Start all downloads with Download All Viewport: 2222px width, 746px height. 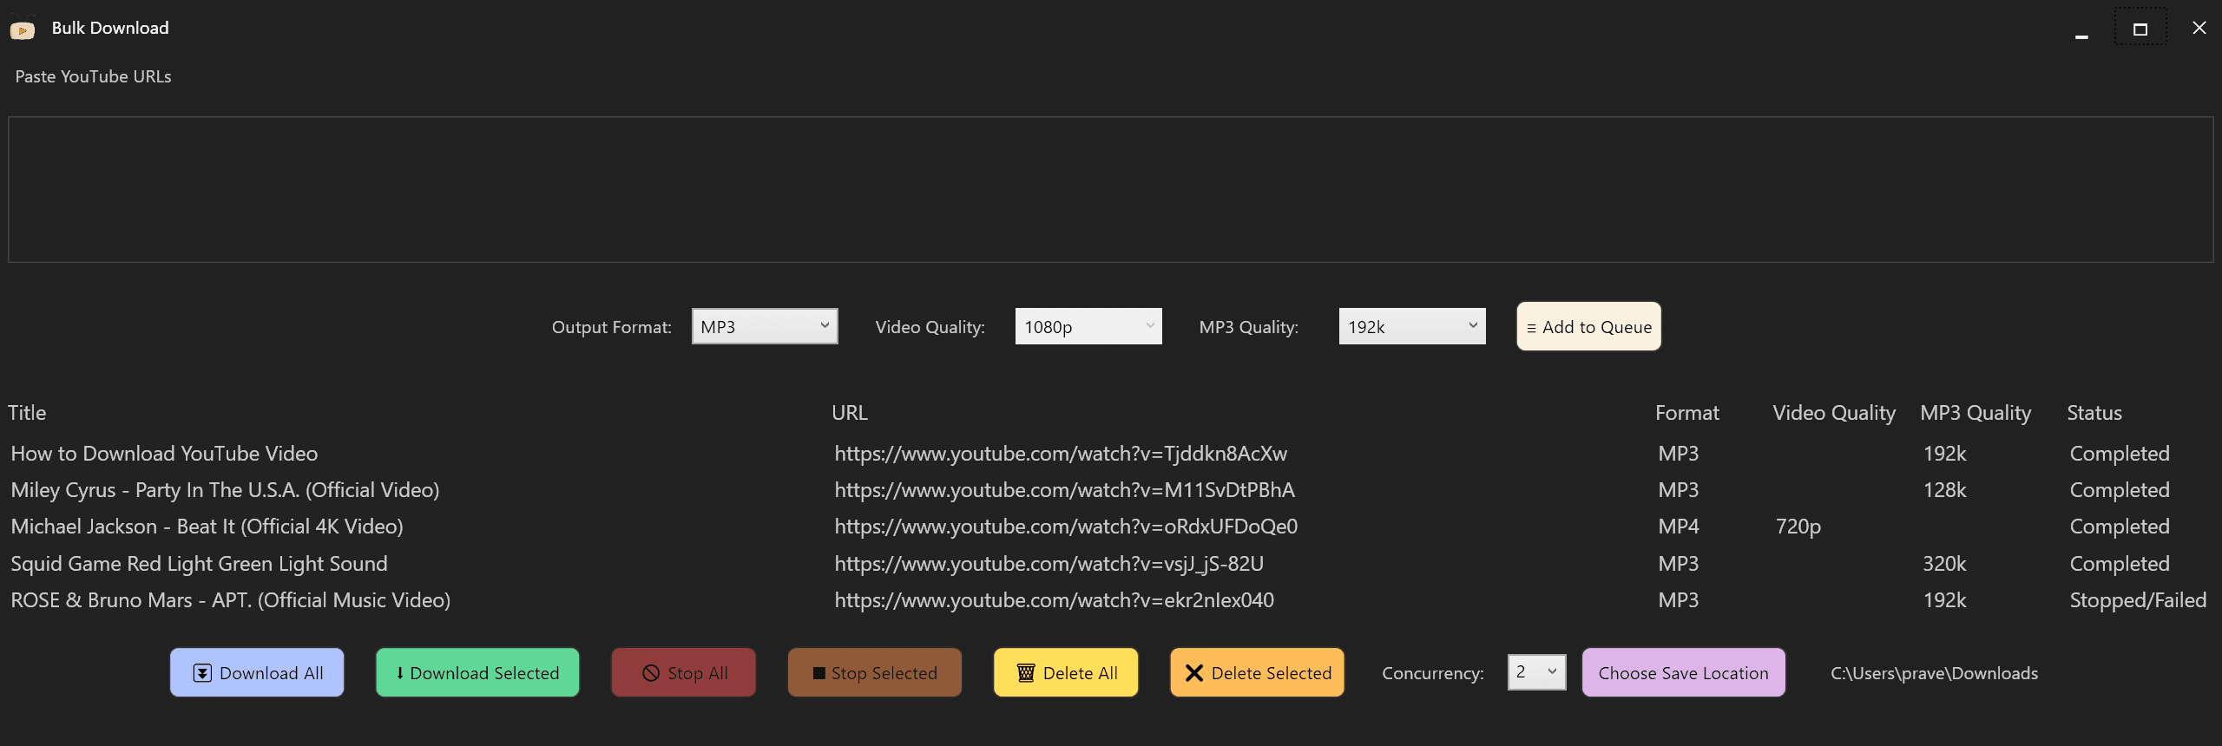click(x=257, y=672)
